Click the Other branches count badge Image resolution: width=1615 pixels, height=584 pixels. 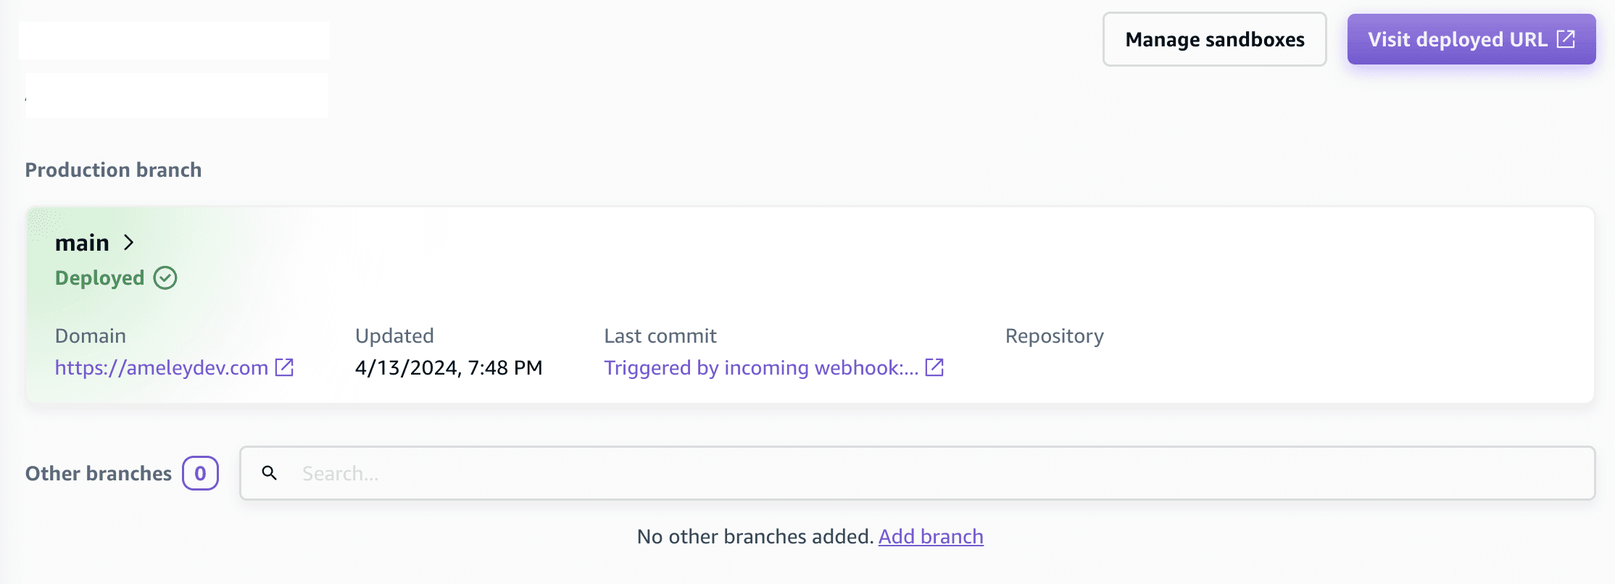[x=200, y=473]
